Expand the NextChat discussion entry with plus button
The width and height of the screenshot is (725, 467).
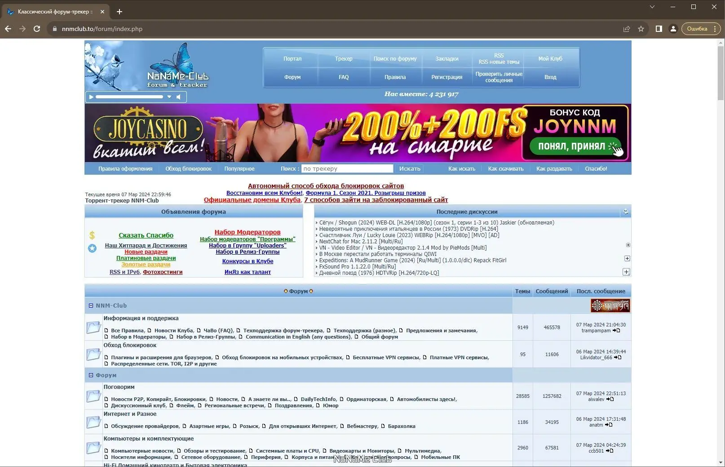[x=628, y=245]
